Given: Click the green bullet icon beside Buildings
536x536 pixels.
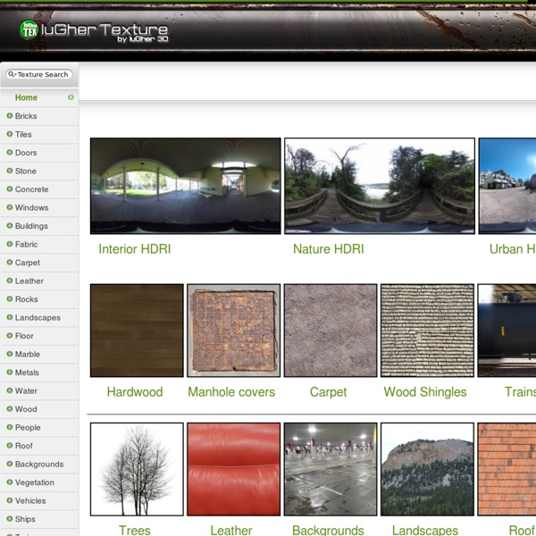Looking at the screenshot, I should click(10, 226).
